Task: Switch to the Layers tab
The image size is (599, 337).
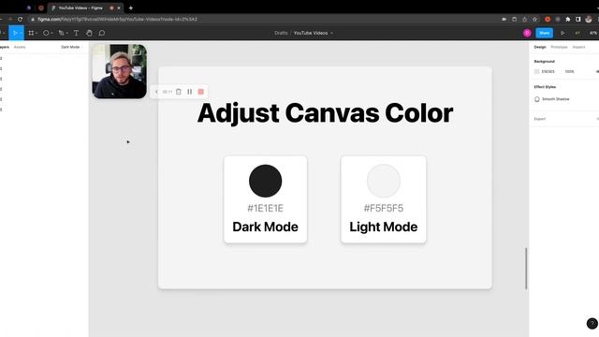Action: pos(4,47)
